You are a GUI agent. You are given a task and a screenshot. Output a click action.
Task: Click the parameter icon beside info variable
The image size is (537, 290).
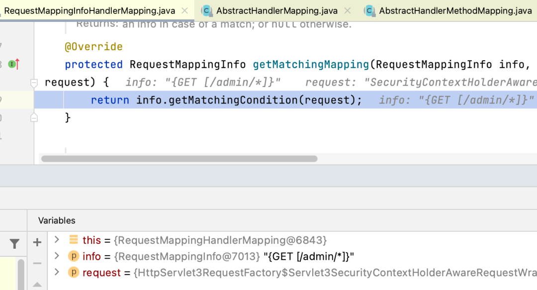pos(74,256)
